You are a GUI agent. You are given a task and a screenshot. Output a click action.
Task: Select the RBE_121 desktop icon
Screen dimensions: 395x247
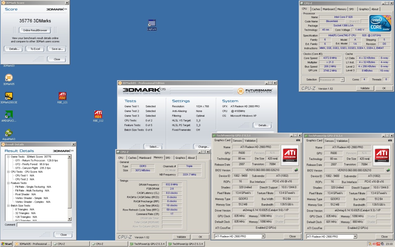[62, 98]
